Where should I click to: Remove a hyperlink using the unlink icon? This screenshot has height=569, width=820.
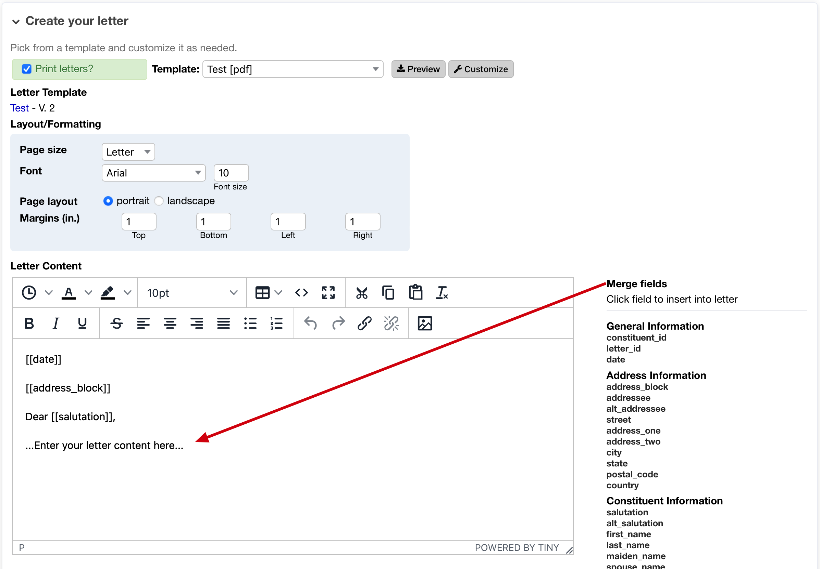click(392, 323)
